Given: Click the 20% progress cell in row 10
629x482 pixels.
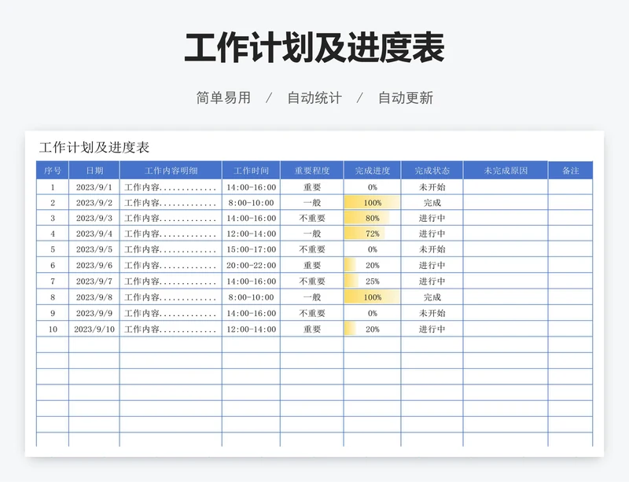Looking at the screenshot, I should click(x=372, y=329).
